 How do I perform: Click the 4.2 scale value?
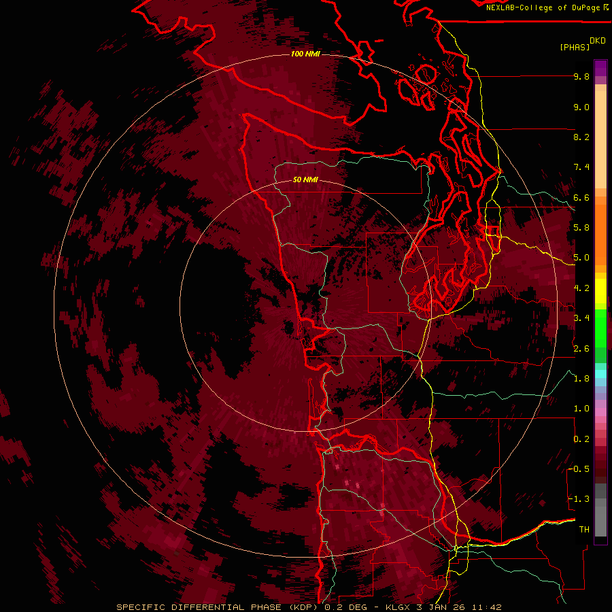[x=581, y=288]
